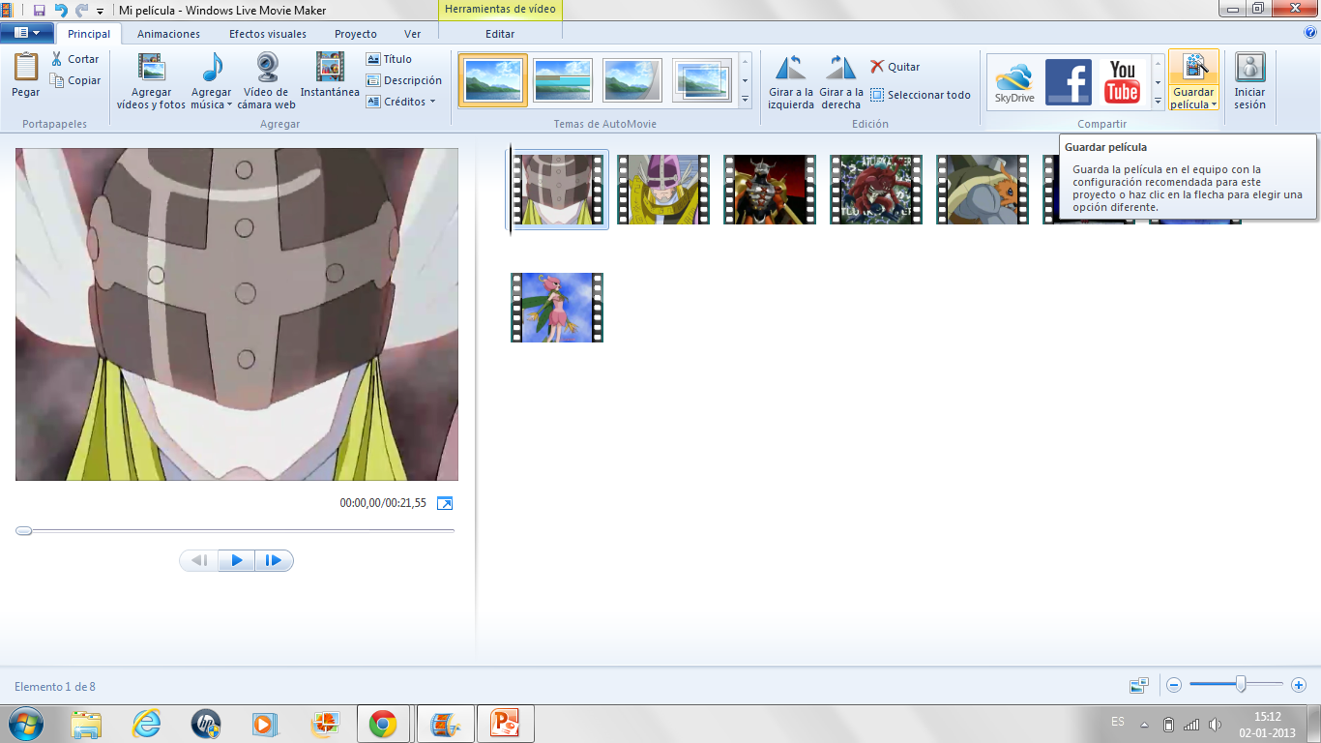Open the Guardar película dropdown arrow
This screenshot has height=743, width=1321.
click(1214, 105)
